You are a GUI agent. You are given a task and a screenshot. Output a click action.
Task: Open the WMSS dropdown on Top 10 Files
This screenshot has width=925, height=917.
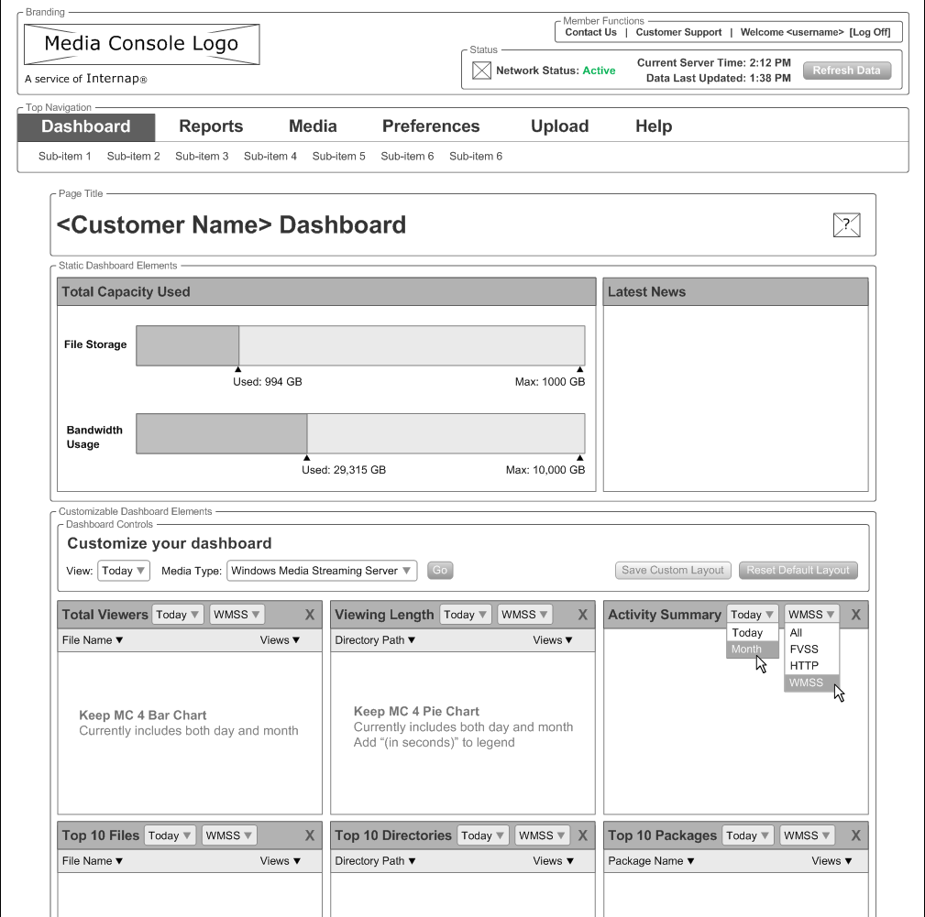(x=228, y=835)
